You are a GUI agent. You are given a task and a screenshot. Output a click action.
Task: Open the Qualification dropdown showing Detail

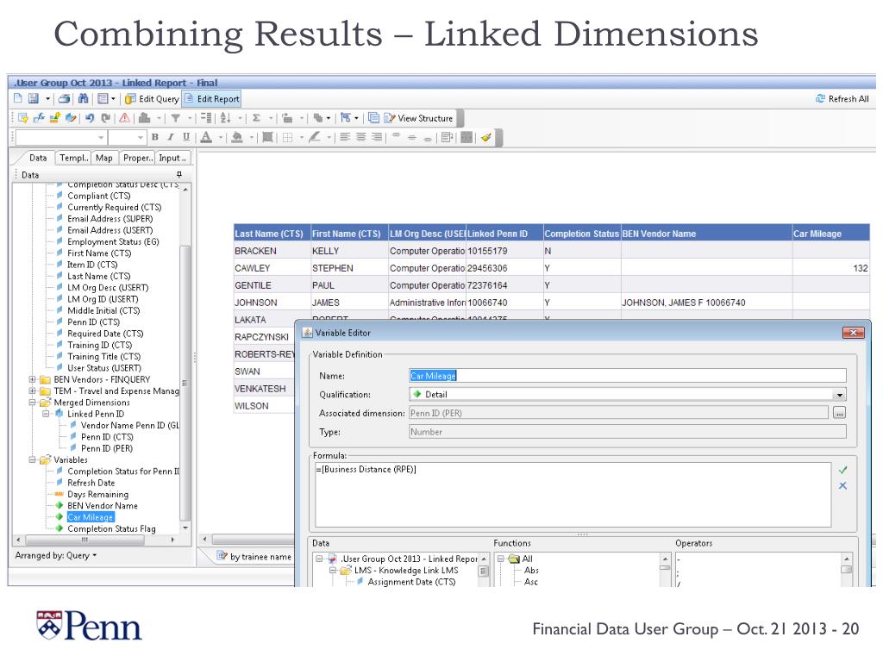pos(840,395)
